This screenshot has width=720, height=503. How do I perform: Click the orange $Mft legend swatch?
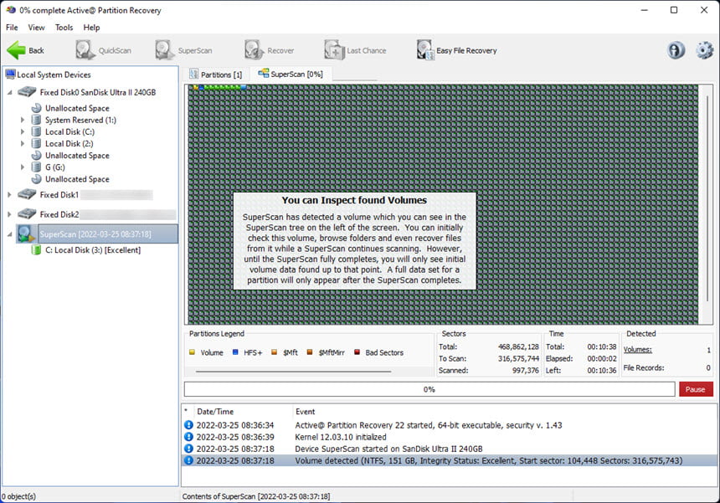pos(274,352)
